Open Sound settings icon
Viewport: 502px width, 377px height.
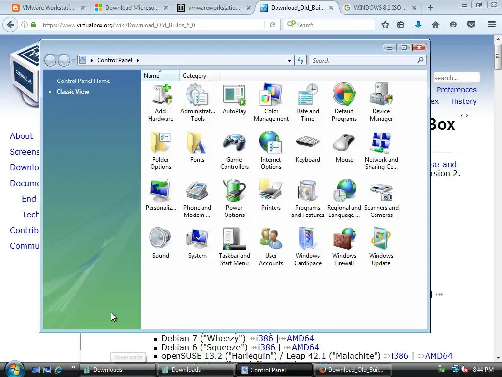click(x=160, y=243)
